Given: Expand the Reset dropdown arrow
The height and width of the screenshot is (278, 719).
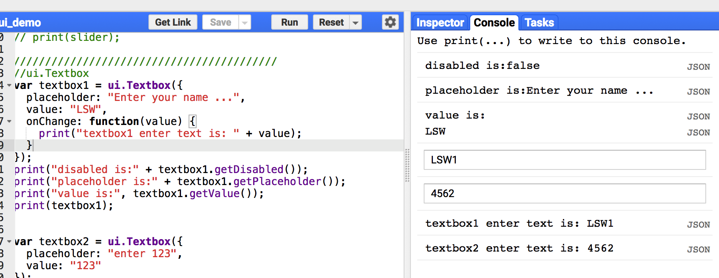Looking at the screenshot, I should tap(355, 23).
